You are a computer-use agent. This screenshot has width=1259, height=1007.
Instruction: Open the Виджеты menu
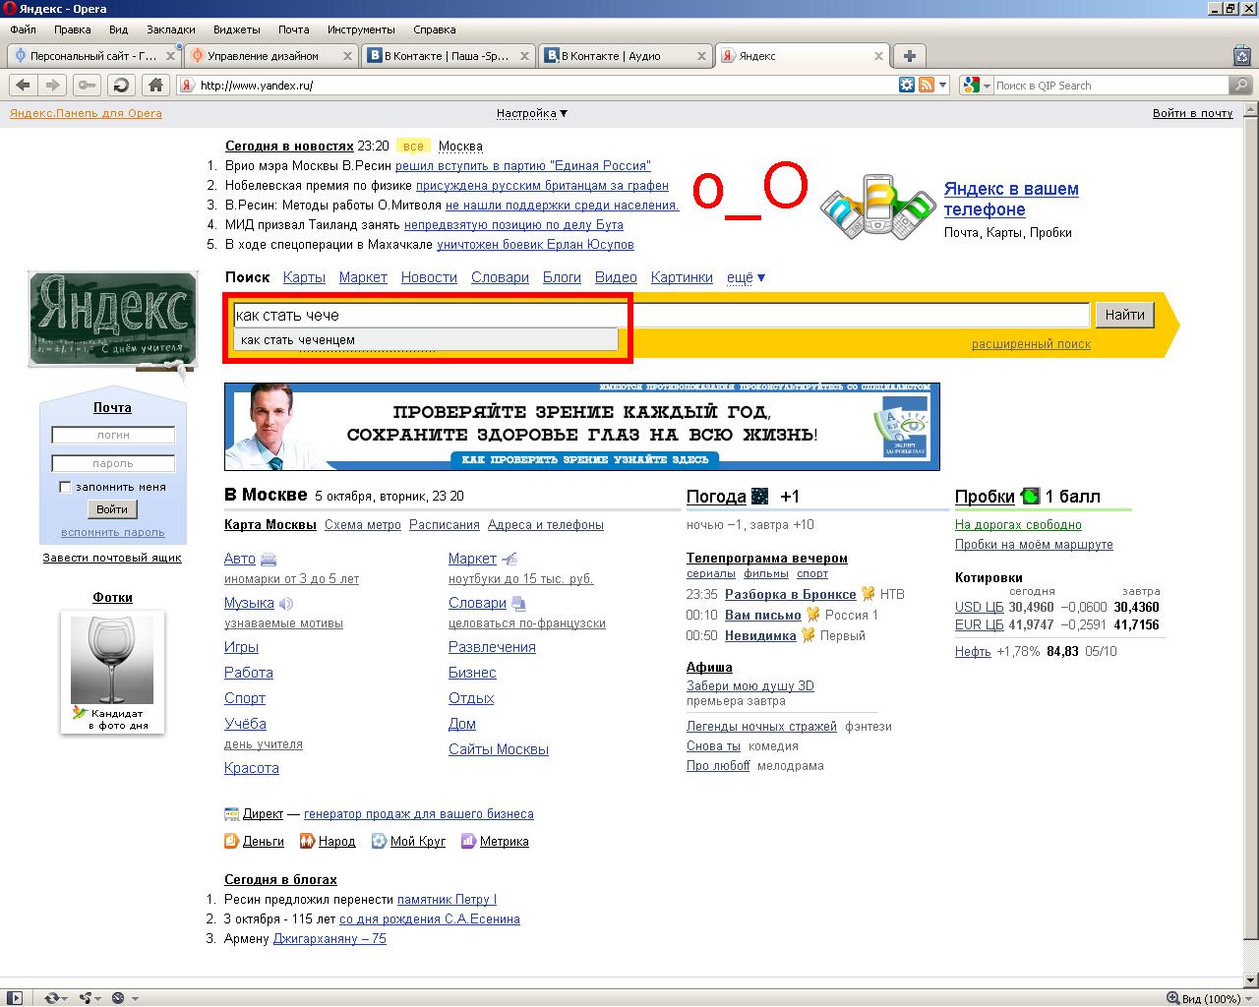(236, 30)
